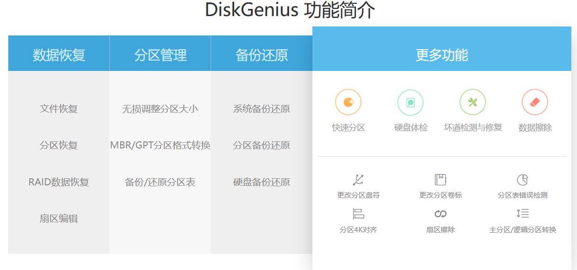
Task: Click the Disk Health Check icon
Action: click(x=410, y=102)
